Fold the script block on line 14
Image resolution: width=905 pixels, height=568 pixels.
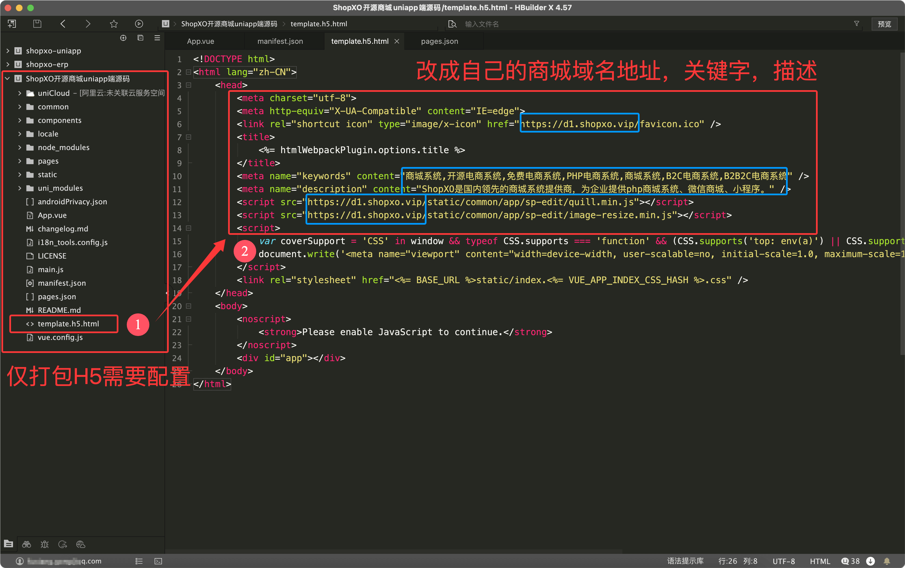pyautogui.click(x=189, y=228)
